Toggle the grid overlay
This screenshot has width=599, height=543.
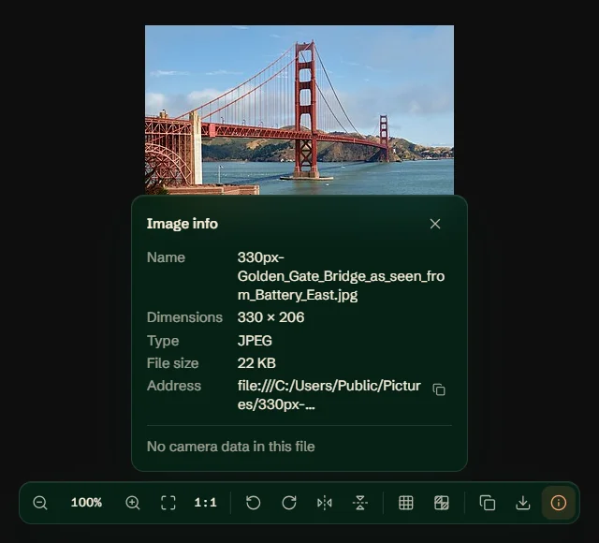405,503
